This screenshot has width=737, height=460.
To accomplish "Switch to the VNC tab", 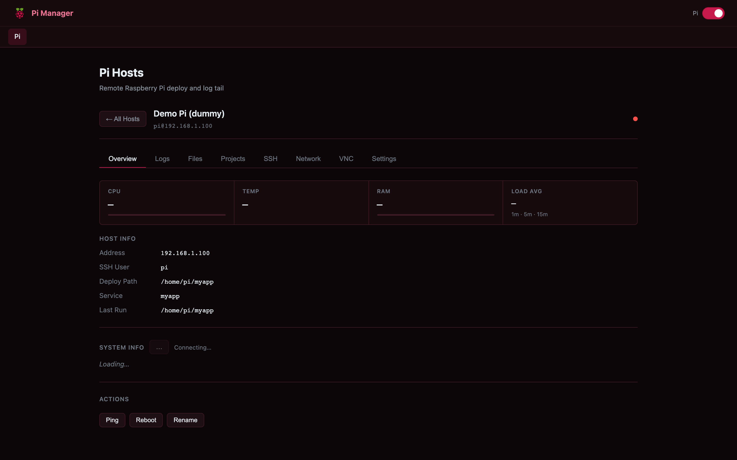I will click(346, 159).
